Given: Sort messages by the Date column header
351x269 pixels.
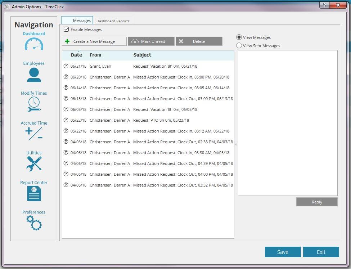Looking at the screenshot, I should click(x=76, y=55).
